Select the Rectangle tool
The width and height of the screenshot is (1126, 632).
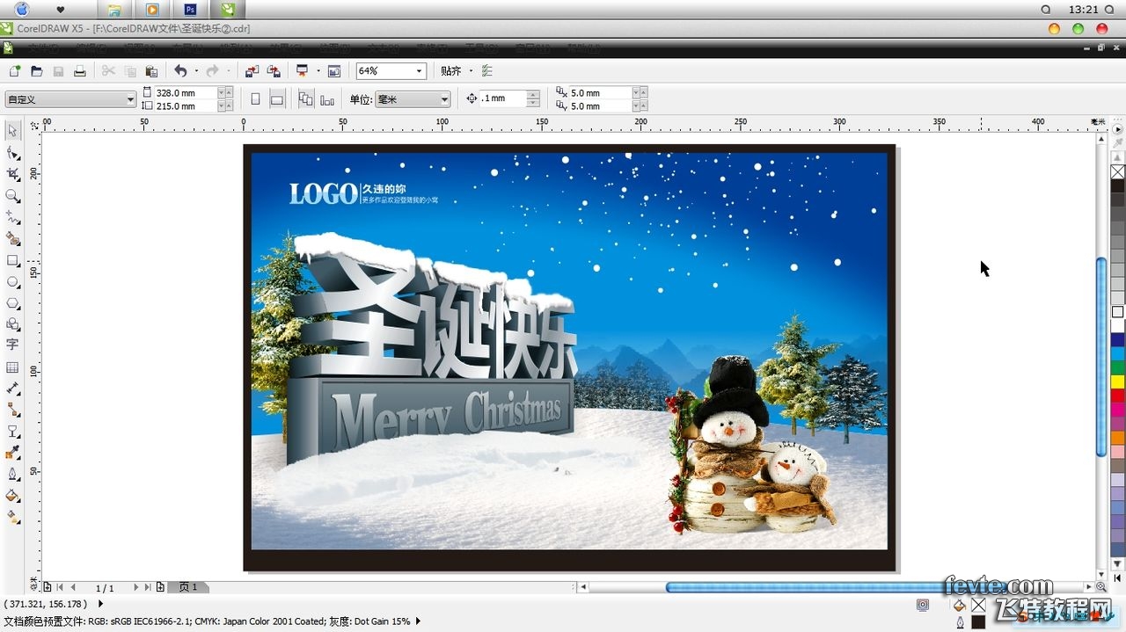[x=12, y=261]
